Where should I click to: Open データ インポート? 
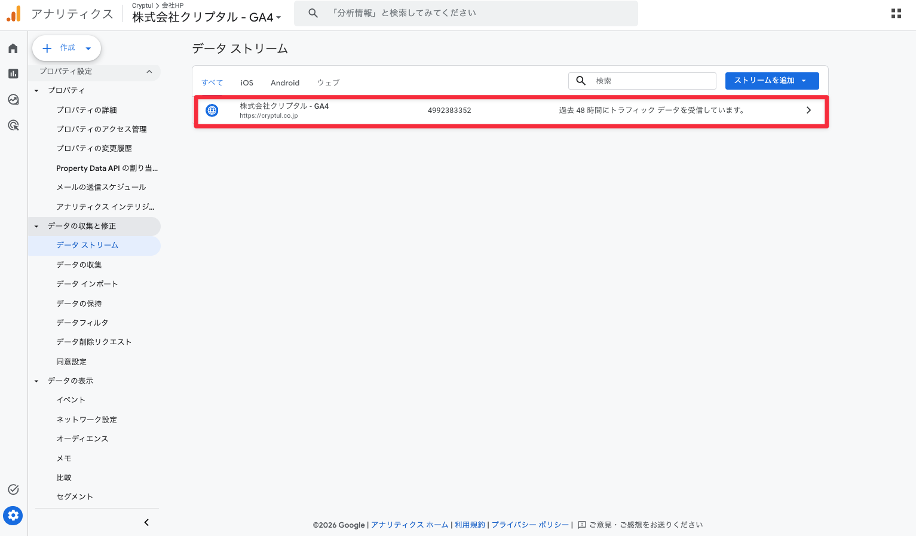(x=87, y=284)
